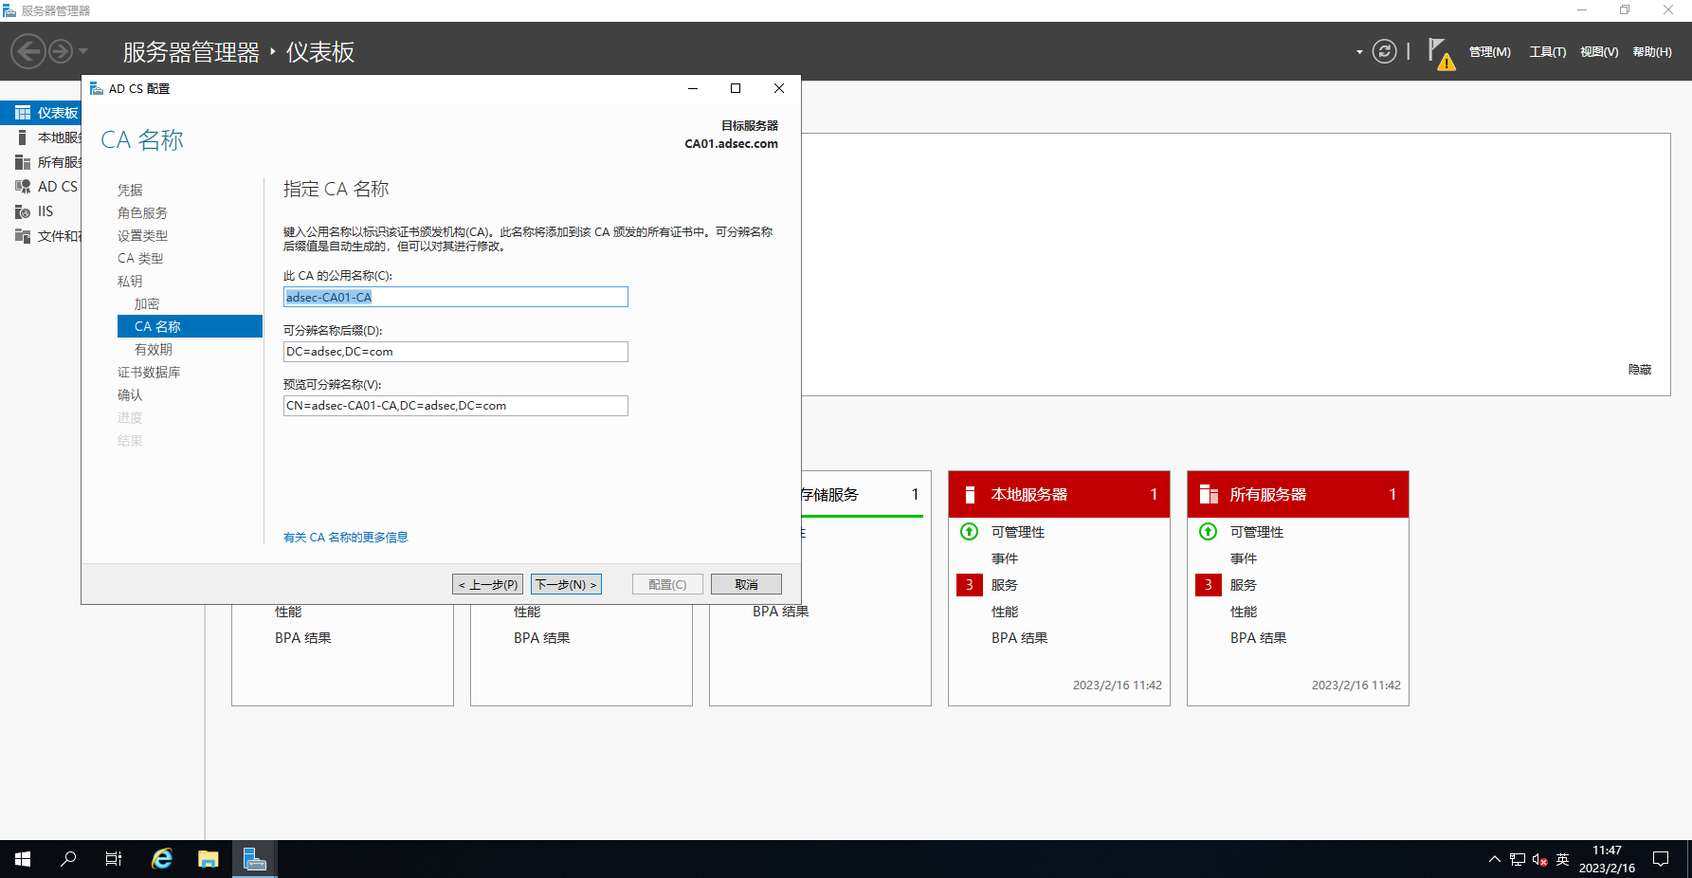Image resolution: width=1692 pixels, height=878 pixels.
Task: Click the 下一步(N) button
Action: tap(566, 585)
